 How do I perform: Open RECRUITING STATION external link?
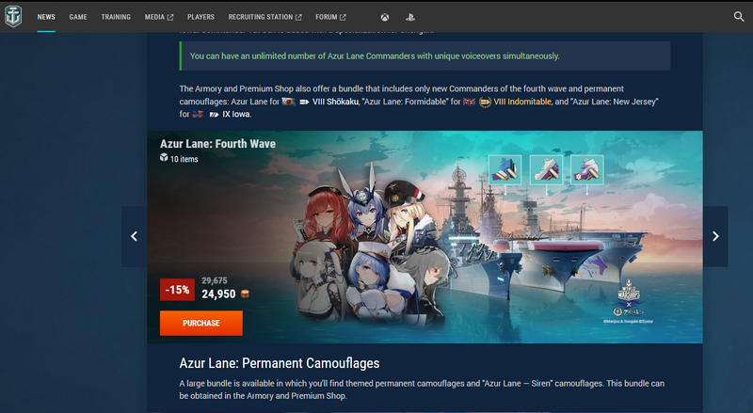click(264, 17)
